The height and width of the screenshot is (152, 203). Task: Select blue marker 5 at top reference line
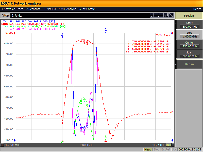coord(106,31)
